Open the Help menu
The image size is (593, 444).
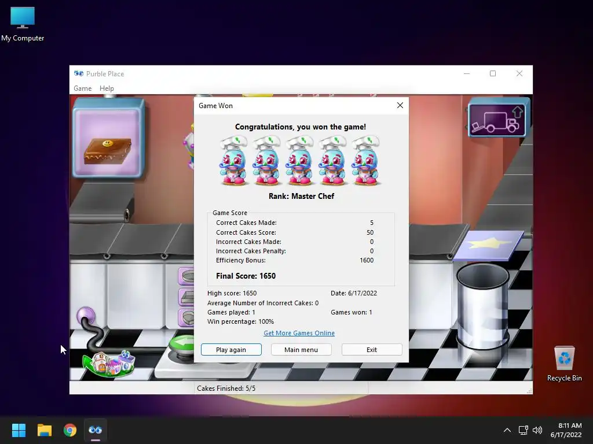tap(107, 88)
